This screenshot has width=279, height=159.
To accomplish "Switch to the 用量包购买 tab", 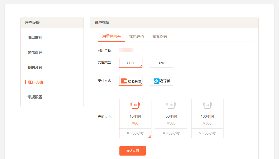I will (x=111, y=36).
